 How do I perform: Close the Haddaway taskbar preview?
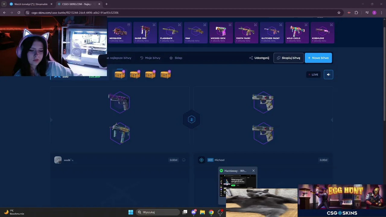253,171
